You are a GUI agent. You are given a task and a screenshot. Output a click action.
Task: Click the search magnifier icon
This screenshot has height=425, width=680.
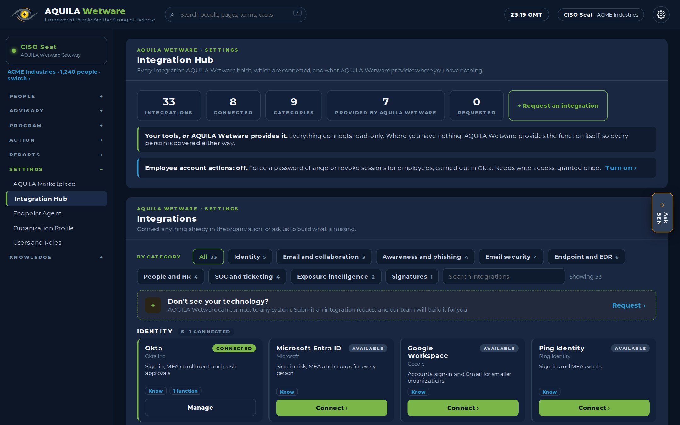pos(172,15)
